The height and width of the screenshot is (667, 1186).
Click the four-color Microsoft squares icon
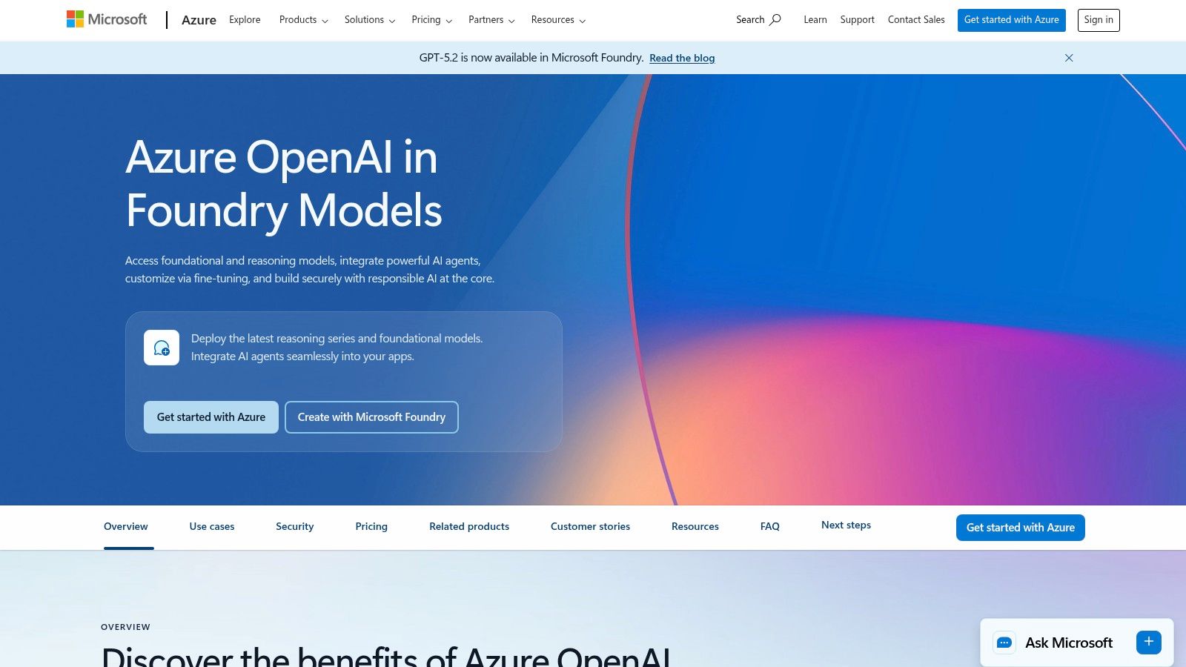pos(73,18)
